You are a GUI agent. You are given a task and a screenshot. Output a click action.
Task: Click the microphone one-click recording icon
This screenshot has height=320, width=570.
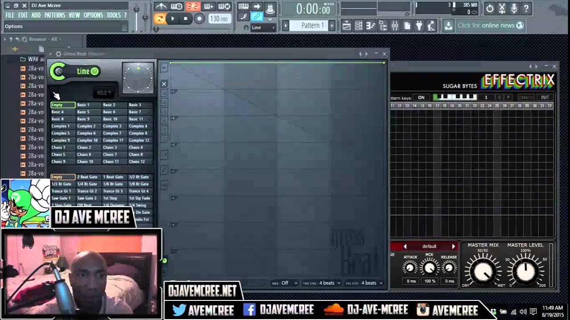pyautogui.click(x=514, y=8)
